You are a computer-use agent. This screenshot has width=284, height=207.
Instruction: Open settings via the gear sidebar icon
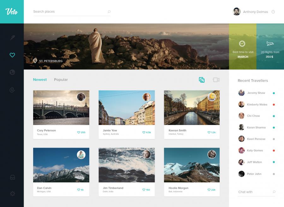[12, 193]
